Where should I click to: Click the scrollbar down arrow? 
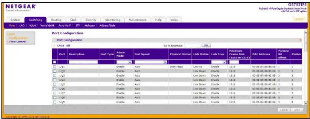click(x=306, y=103)
